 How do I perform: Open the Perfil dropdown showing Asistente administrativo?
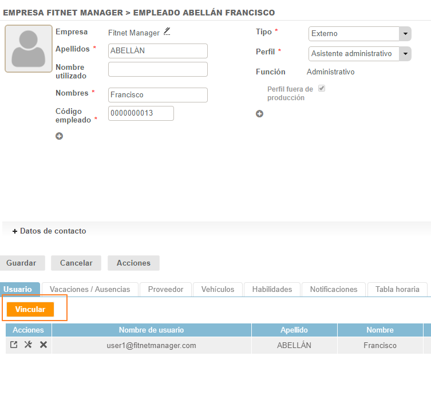(359, 54)
